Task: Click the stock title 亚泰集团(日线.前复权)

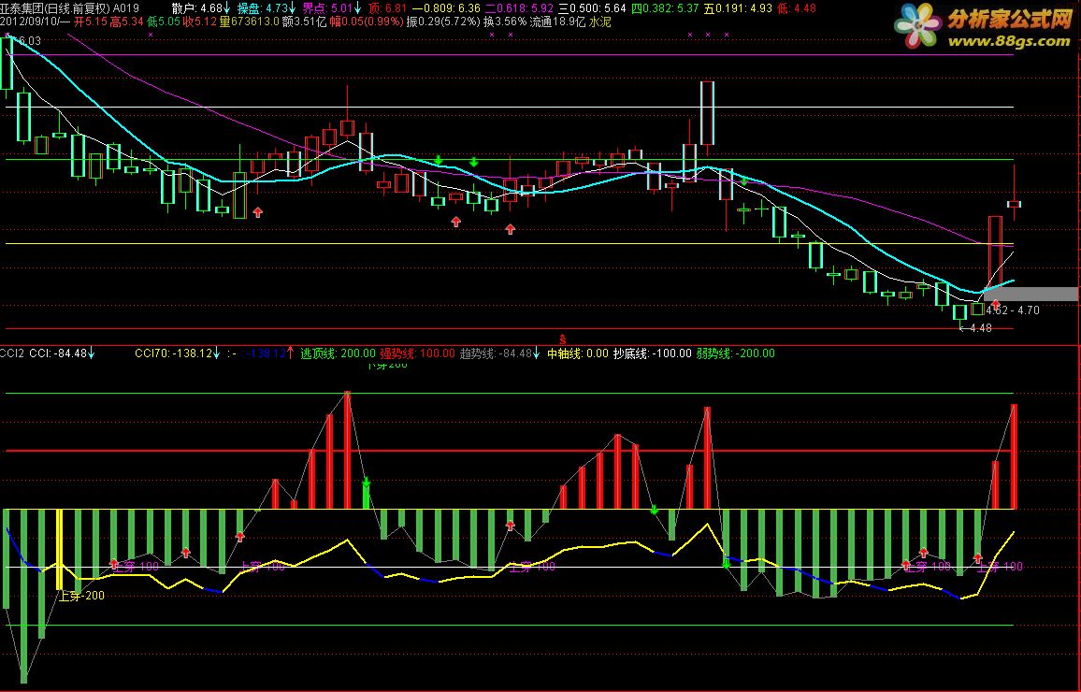Action: point(55,8)
